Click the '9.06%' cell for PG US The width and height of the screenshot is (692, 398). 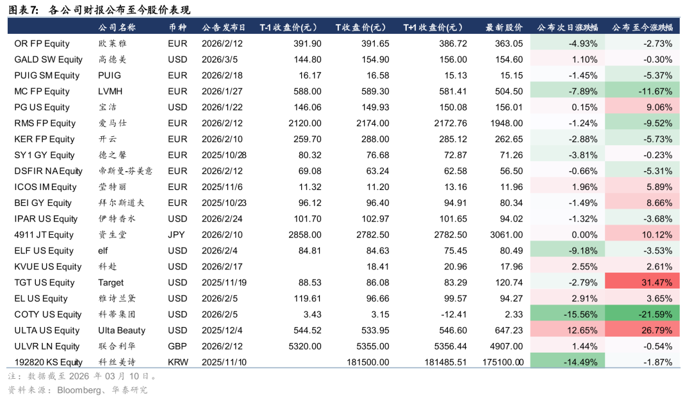pyautogui.click(x=642, y=107)
